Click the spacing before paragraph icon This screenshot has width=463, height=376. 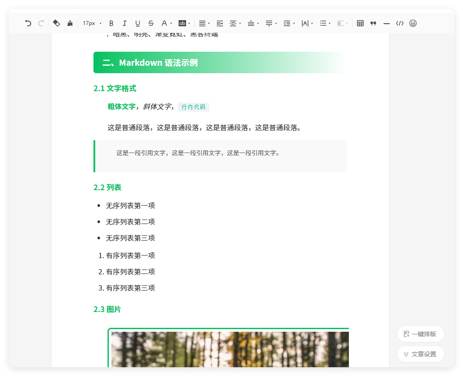click(251, 23)
